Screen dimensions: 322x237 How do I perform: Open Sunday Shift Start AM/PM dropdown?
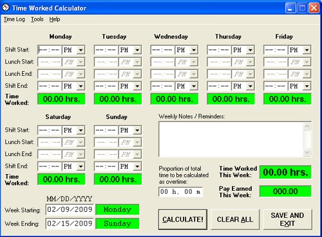click(x=137, y=130)
